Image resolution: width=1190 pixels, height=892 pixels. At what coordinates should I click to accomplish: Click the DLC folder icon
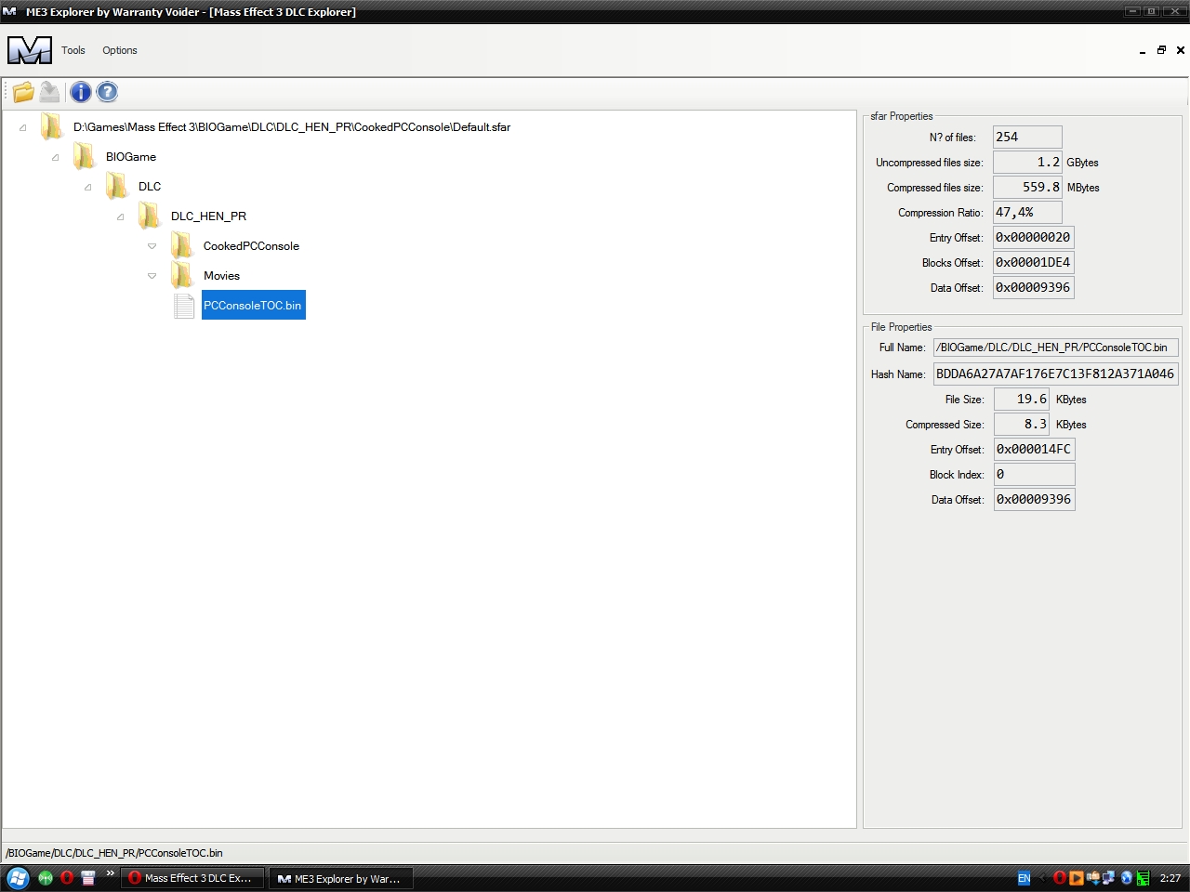click(117, 187)
